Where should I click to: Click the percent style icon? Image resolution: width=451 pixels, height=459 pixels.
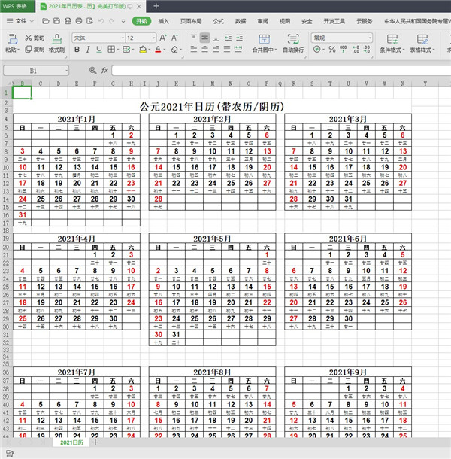tap(331, 50)
